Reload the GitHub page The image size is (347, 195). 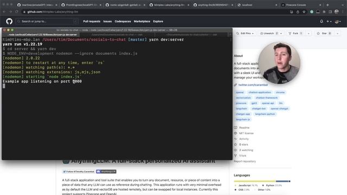[17, 12]
